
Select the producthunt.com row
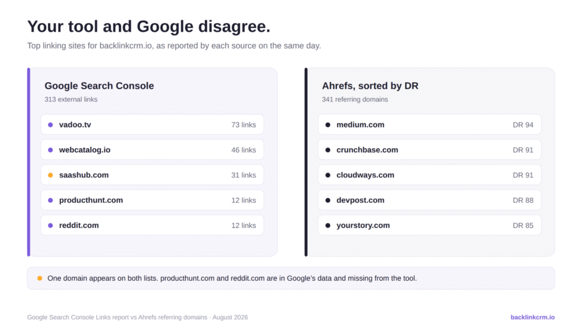pos(152,200)
